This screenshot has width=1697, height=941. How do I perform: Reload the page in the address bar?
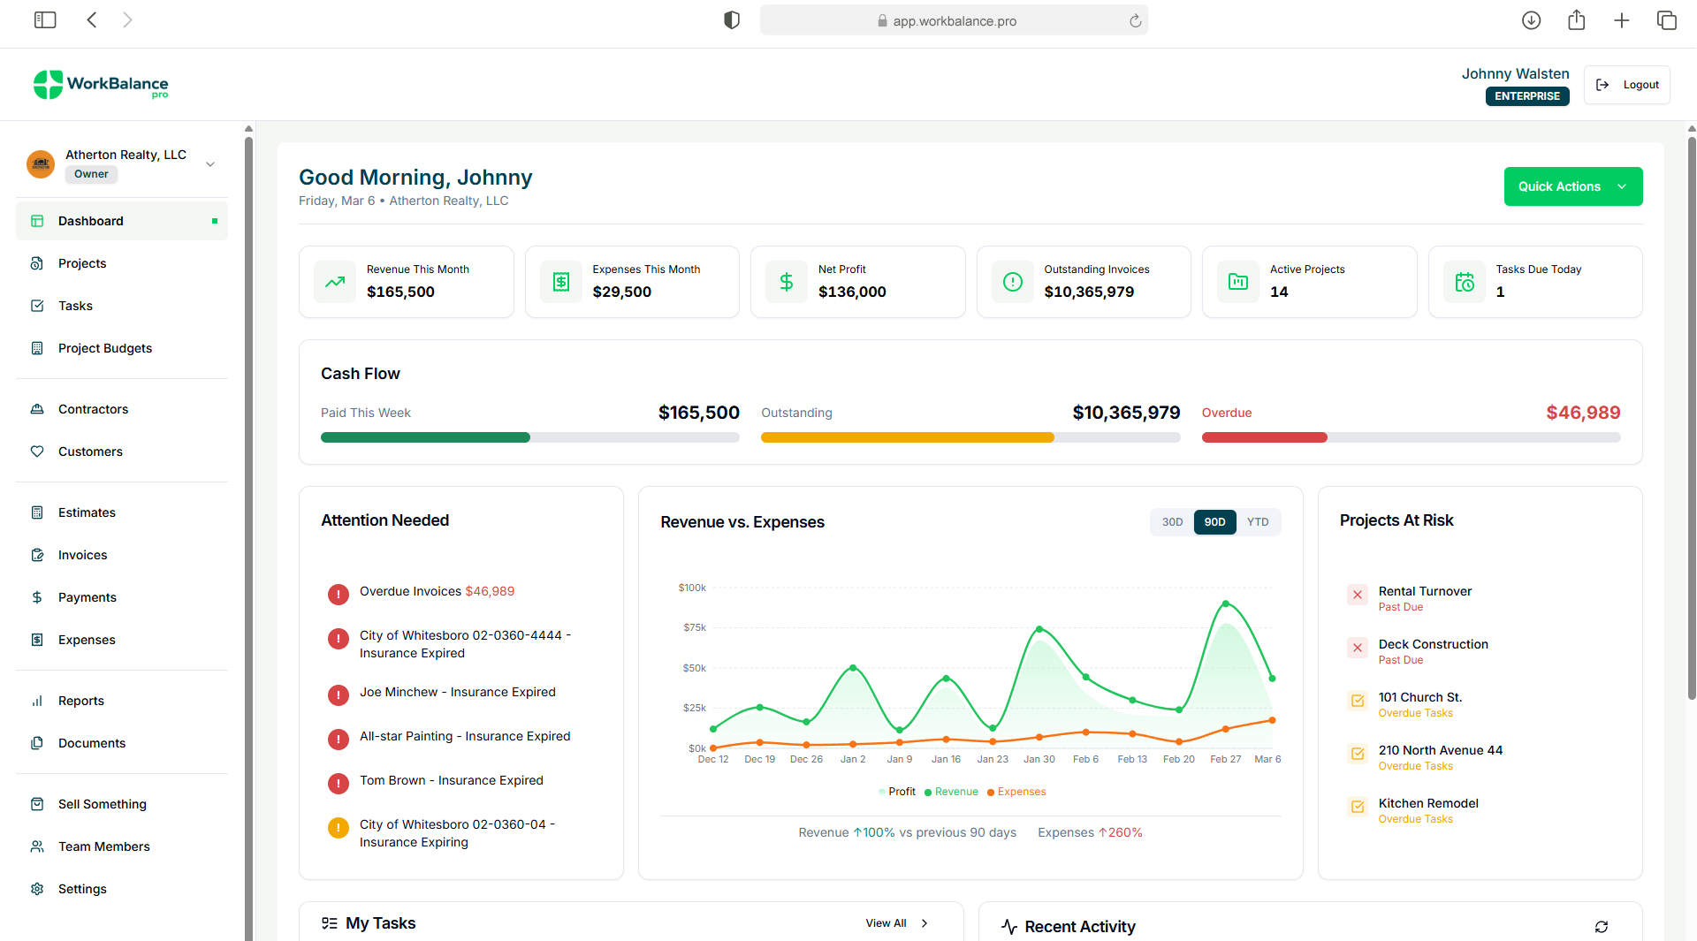coord(1135,21)
